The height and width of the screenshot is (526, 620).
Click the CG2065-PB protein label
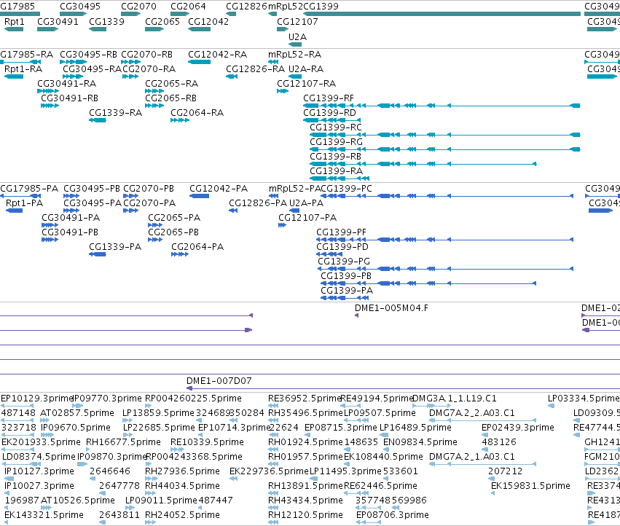[x=173, y=232]
